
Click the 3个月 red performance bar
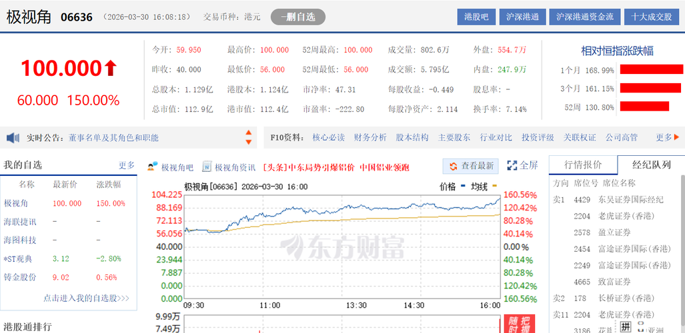coord(650,88)
